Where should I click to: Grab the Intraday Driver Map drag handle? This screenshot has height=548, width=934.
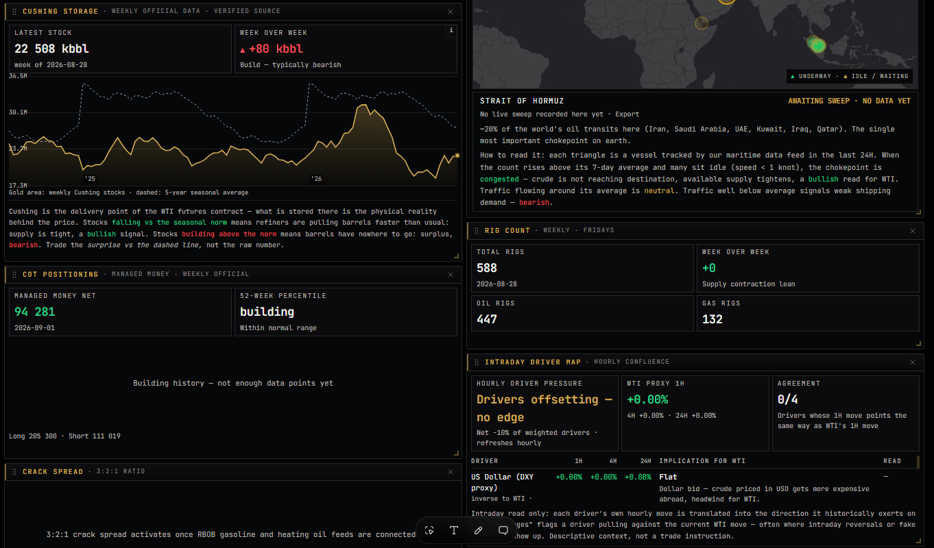coord(477,362)
